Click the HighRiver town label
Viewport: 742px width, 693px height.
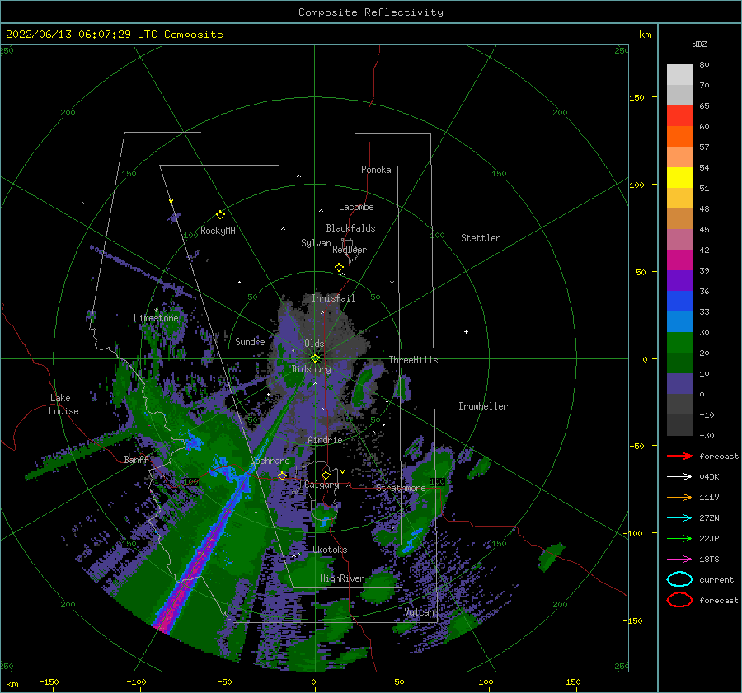pos(342,578)
